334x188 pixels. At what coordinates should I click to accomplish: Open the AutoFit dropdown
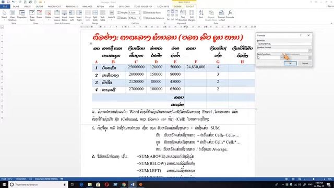point(111,15)
